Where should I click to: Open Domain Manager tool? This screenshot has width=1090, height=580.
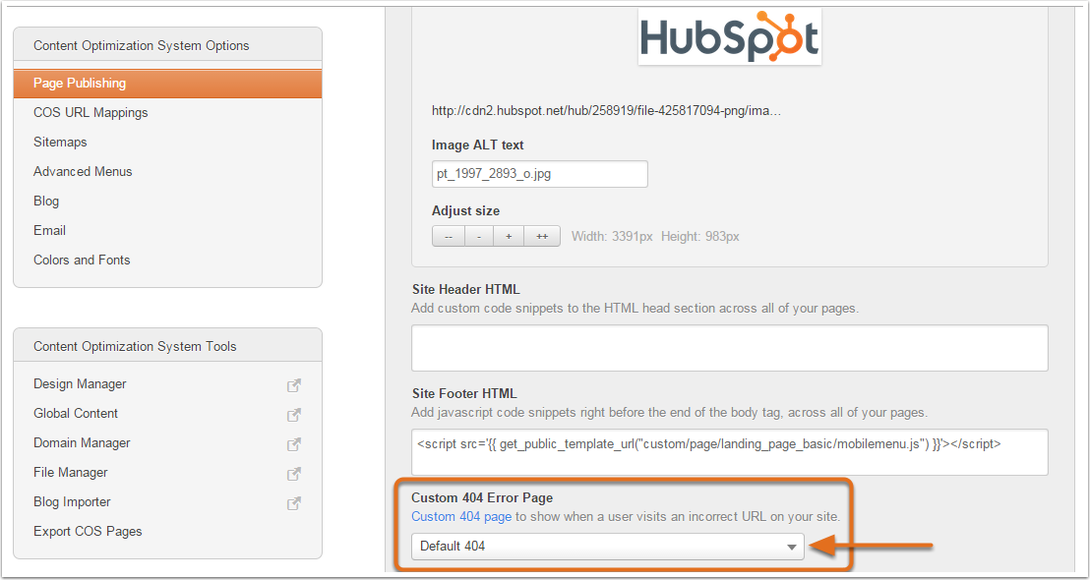82,443
